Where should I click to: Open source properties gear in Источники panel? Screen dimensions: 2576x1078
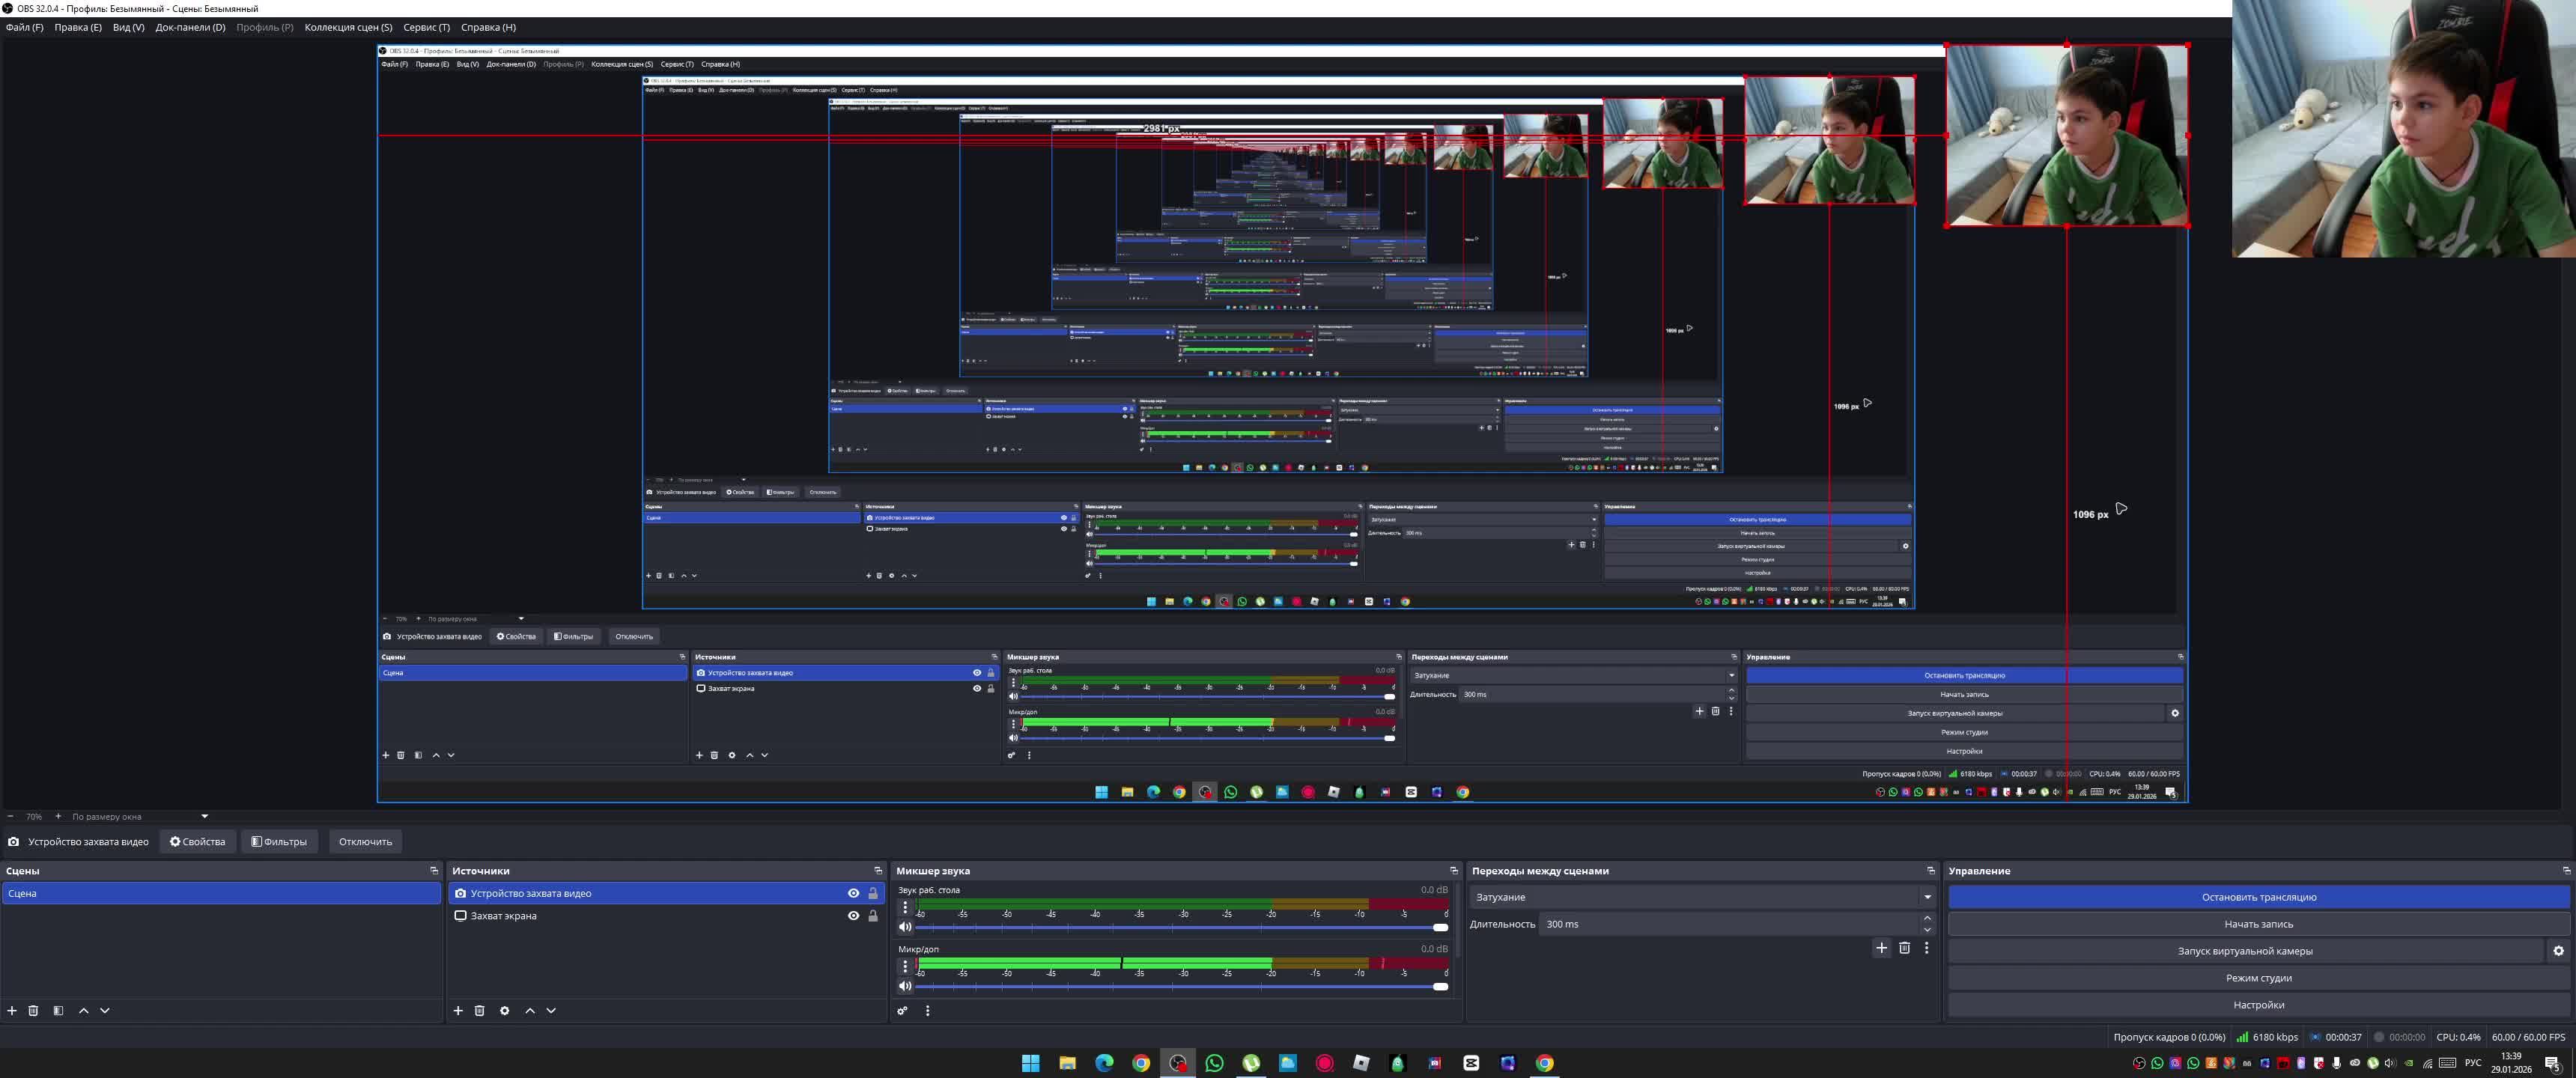(505, 1011)
